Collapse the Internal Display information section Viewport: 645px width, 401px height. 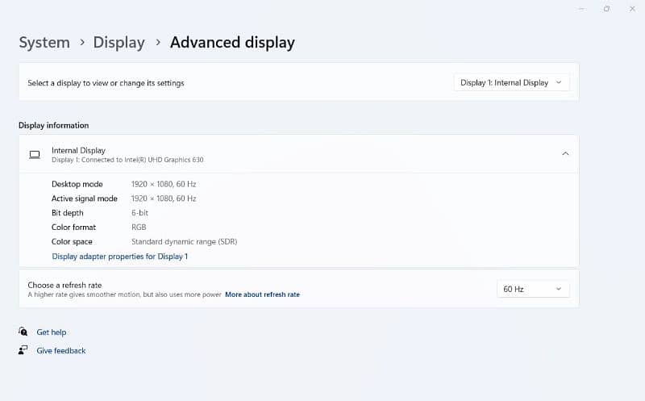tap(565, 153)
